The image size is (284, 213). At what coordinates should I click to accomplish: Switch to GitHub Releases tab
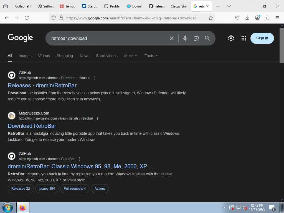pyautogui.click(x=157, y=6)
